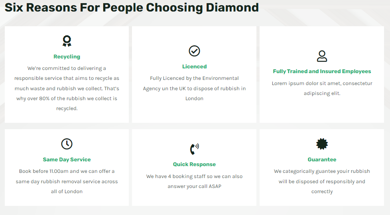Click the Fully Trained and Insured Employees heading
The height and width of the screenshot is (215, 390).
pyautogui.click(x=322, y=72)
